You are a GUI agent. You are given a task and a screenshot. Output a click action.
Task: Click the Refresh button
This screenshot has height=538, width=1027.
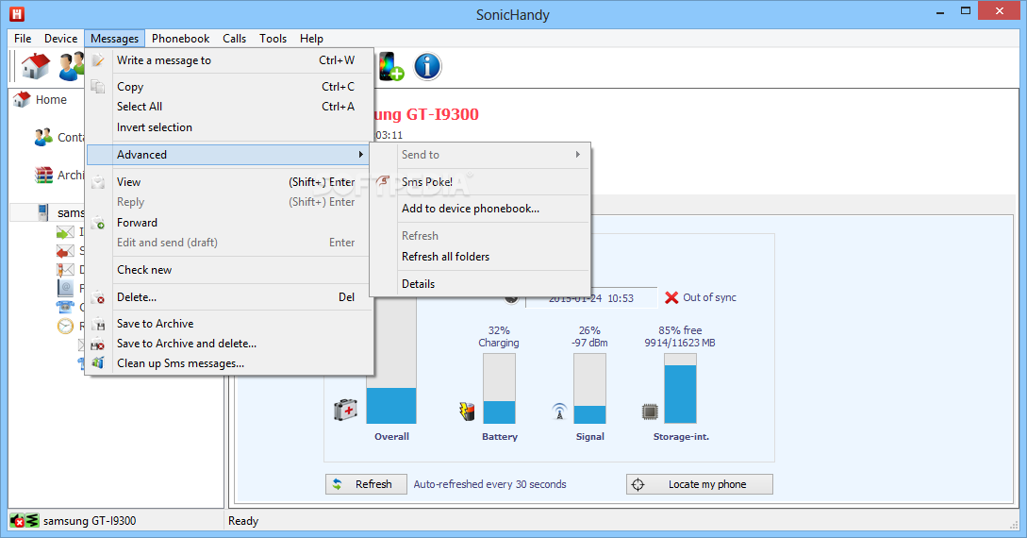366,484
